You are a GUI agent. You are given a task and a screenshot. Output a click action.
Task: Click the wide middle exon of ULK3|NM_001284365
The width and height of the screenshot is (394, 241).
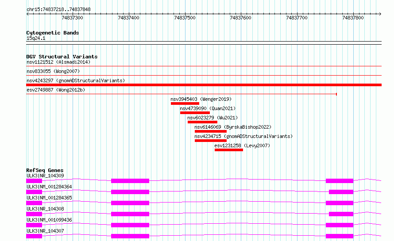coord(130,203)
